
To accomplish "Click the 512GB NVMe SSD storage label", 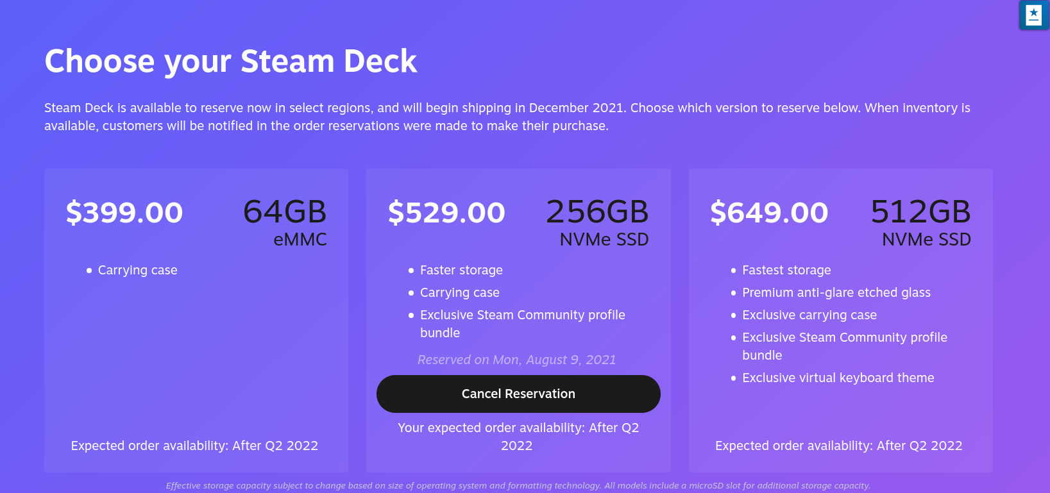I will [x=920, y=222].
